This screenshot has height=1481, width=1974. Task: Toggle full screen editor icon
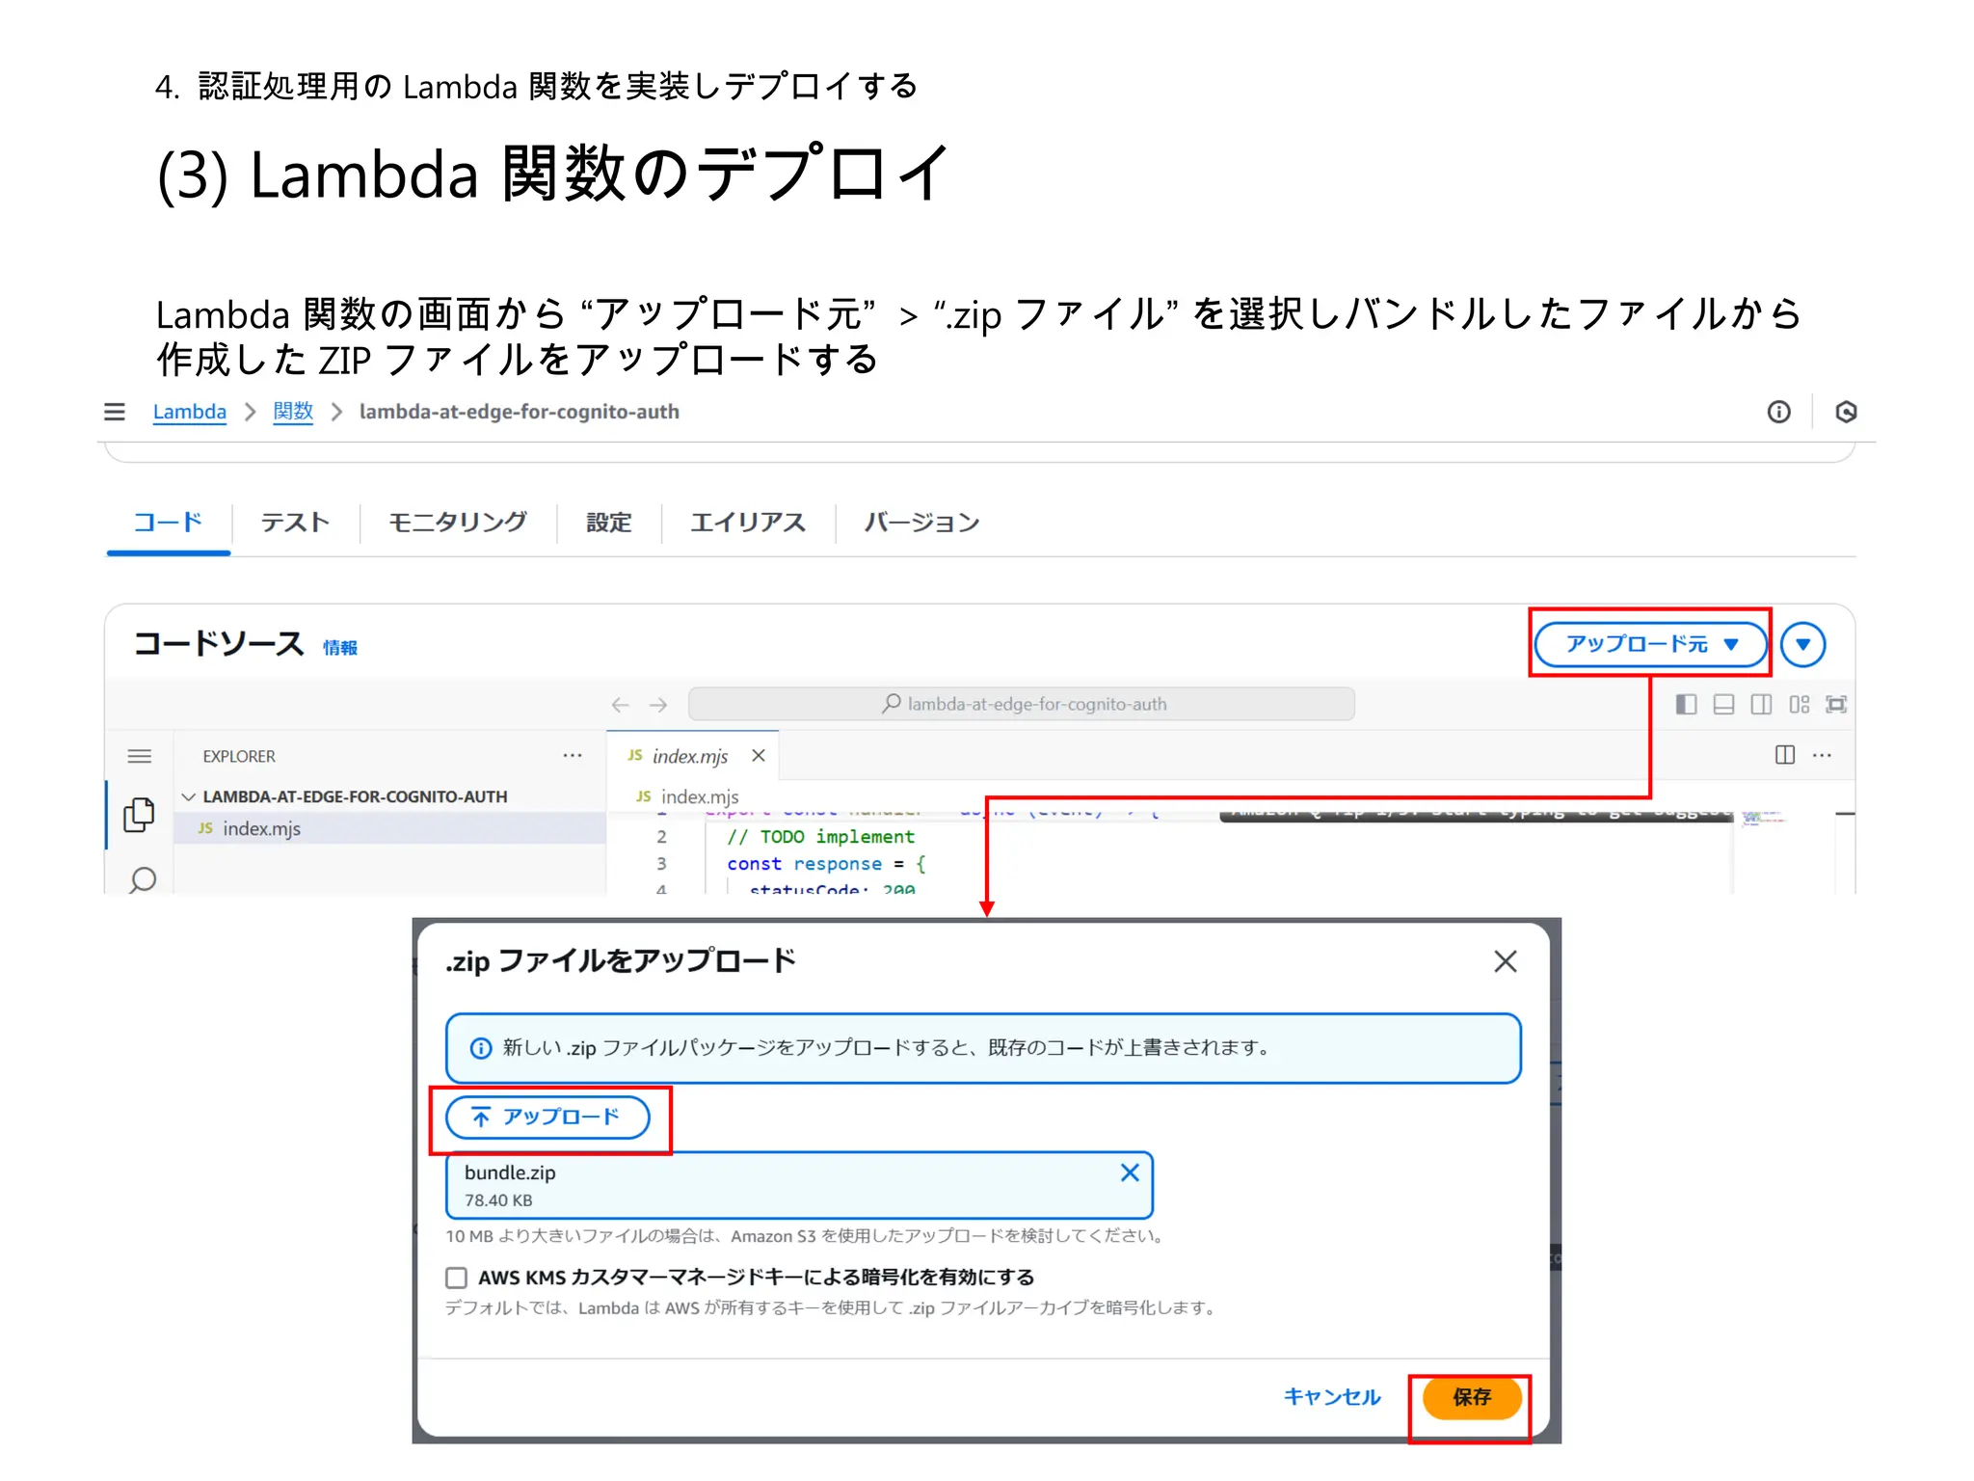pos(1836,705)
